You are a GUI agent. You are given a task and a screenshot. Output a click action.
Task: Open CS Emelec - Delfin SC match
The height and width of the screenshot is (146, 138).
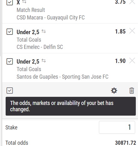click(x=40, y=47)
